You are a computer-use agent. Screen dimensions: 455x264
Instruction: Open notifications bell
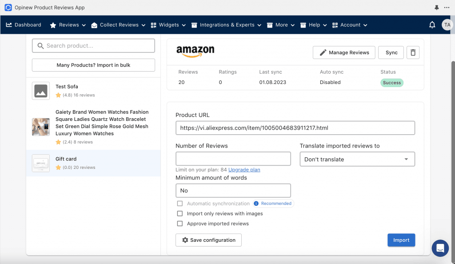point(432,25)
